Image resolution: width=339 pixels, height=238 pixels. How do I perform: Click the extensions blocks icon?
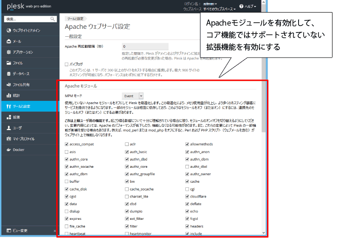coord(9,117)
